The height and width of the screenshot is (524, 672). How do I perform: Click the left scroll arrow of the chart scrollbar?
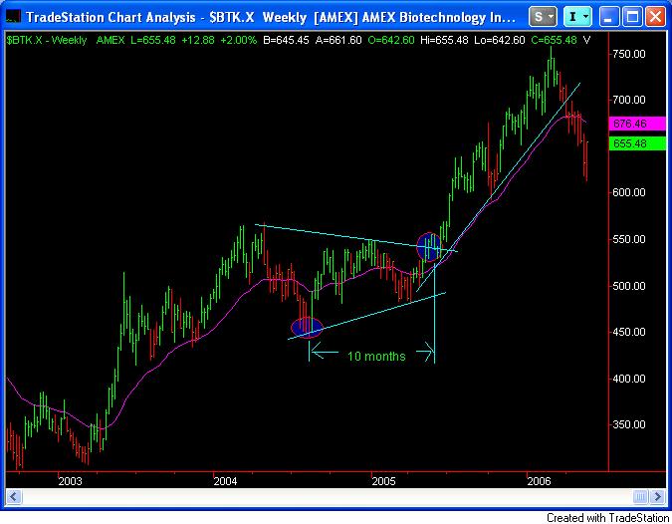click(x=13, y=496)
